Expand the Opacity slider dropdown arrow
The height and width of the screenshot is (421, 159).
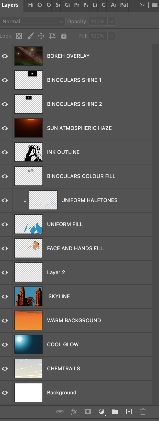point(111,22)
